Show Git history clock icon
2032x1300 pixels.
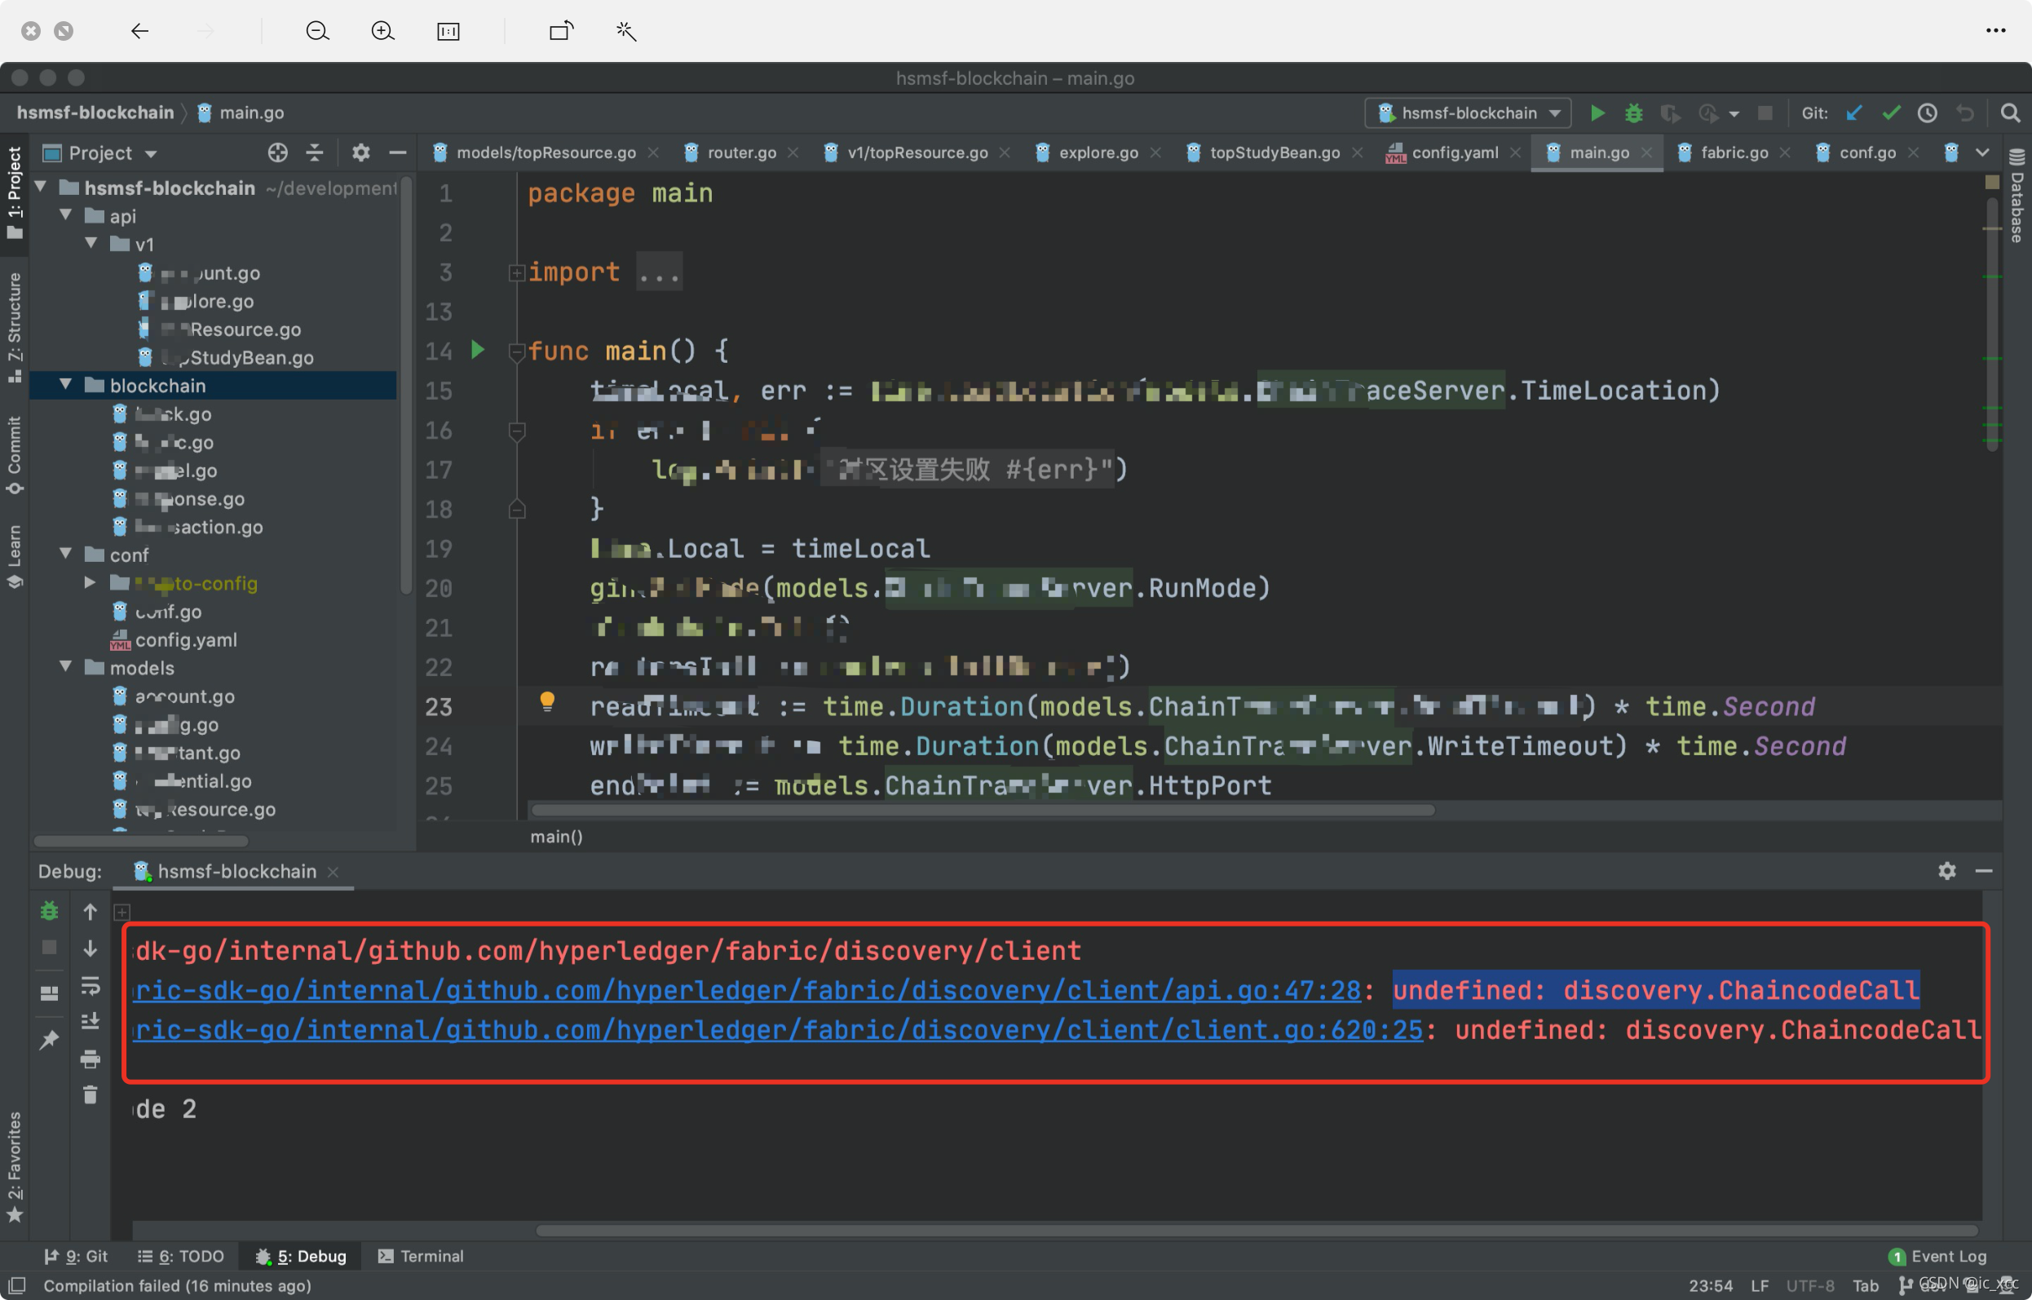point(1928,113)
